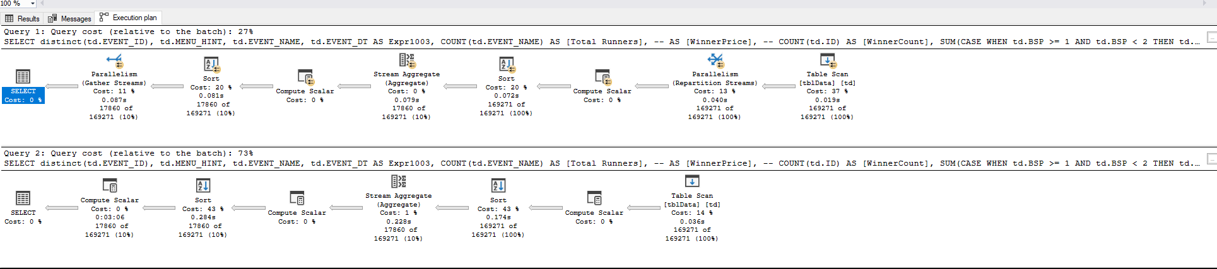This screenshot has width=1217, height=269.
Task: Click the 'Cost: 11 %' label under Gather Streams
Action: [114, 91]
